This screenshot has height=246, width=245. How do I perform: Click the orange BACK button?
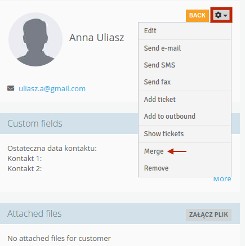point(197,16)
